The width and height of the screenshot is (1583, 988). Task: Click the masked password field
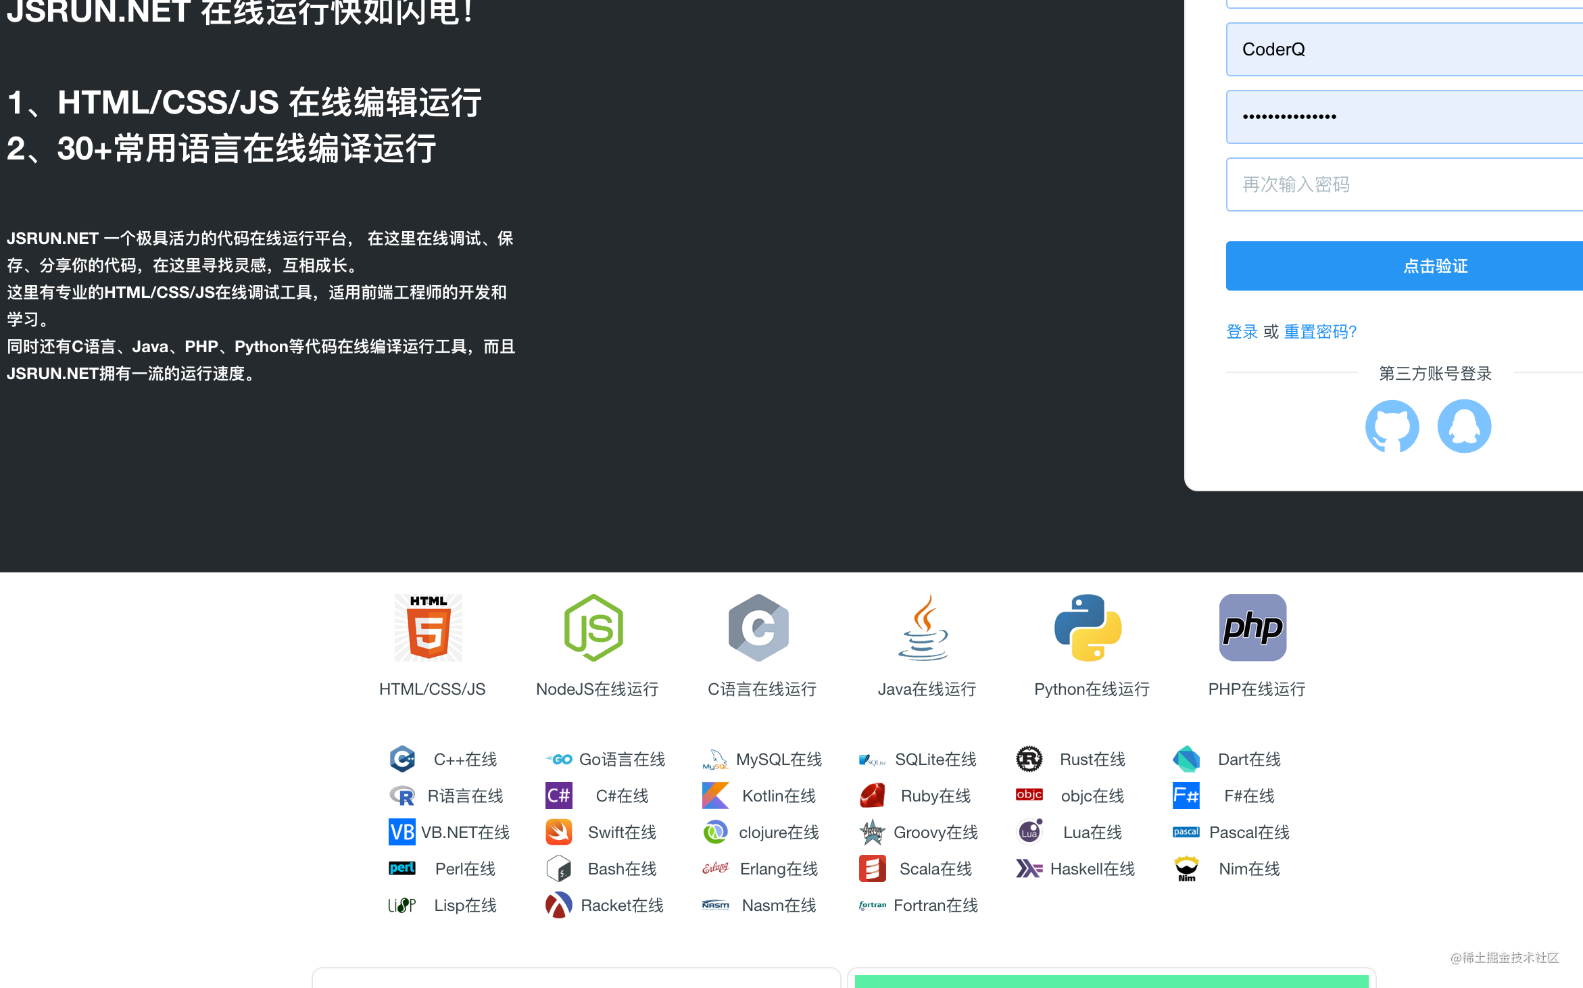click(x=1405, y=117)
